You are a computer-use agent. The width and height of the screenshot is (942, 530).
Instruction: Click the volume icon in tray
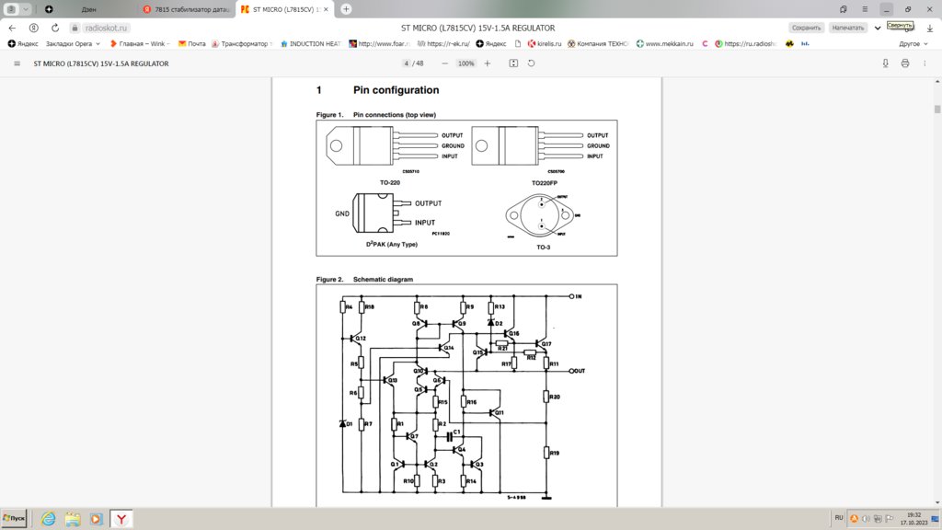click(866, 518)
